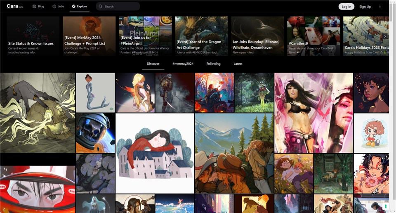Open the blue ocean waves artwork
This screenshot has width=396, height=213.
pos(175,204)
